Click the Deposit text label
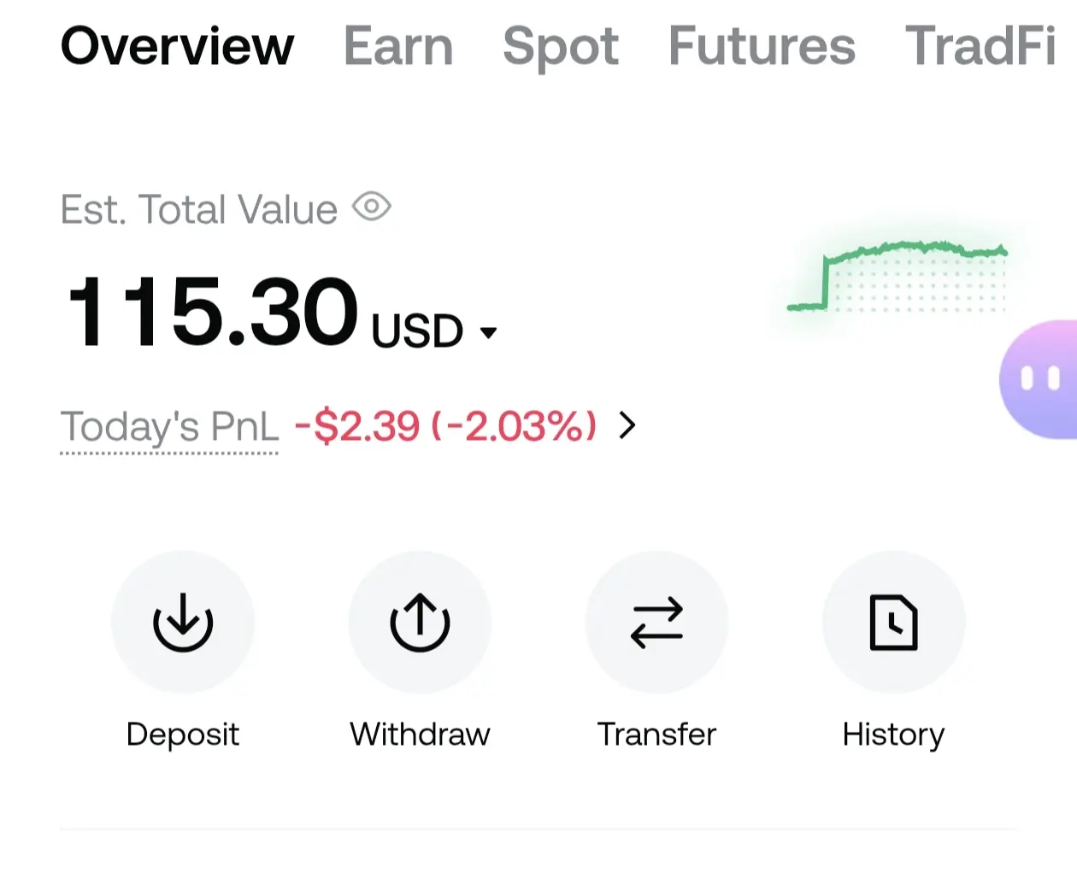 tap(183, 735)
